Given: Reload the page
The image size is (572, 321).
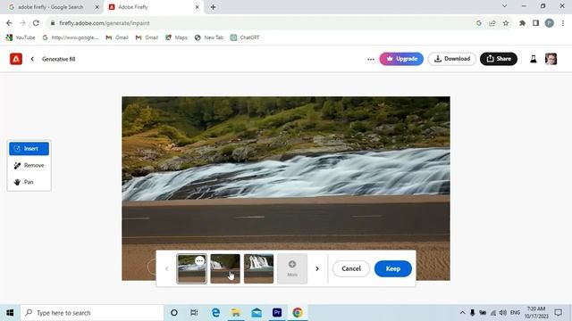Looking at the screenshot, I should coord(36,23).
